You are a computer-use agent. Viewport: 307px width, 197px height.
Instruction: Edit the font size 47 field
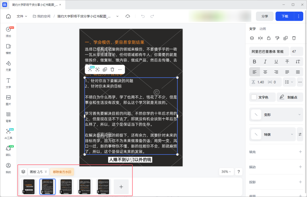pyautogui.click(x=296, y=52)
